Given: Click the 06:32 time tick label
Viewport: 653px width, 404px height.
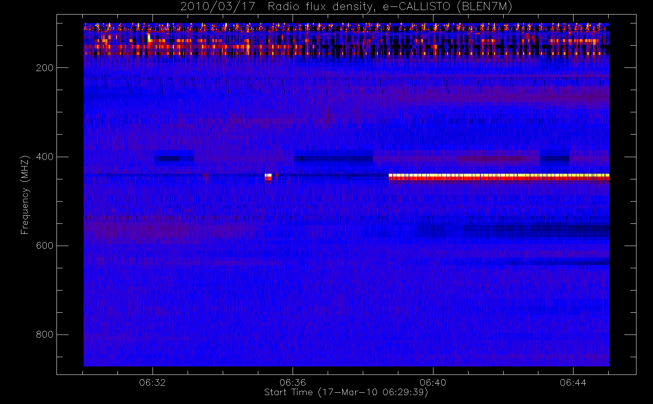Looking at the screenshot, I should coord(153,382).
